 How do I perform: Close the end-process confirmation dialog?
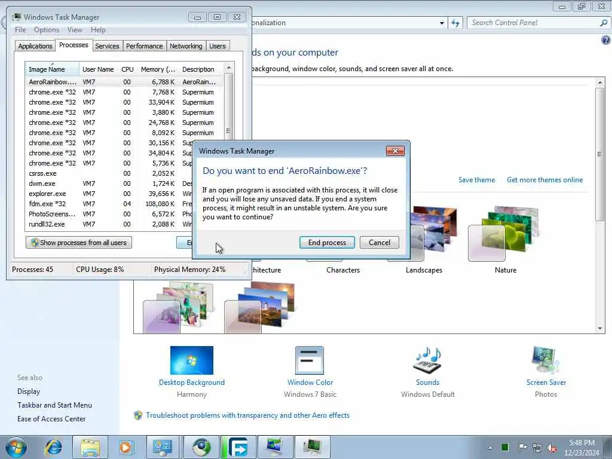(395, 151)
